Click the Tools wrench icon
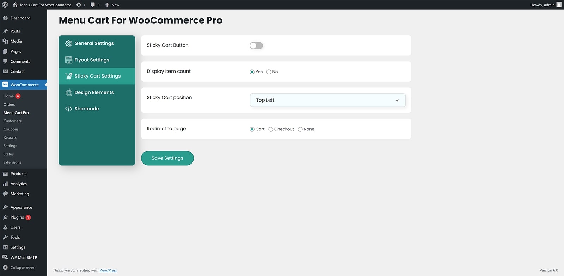The image size is (564, 276). click(x=5, y=237)
